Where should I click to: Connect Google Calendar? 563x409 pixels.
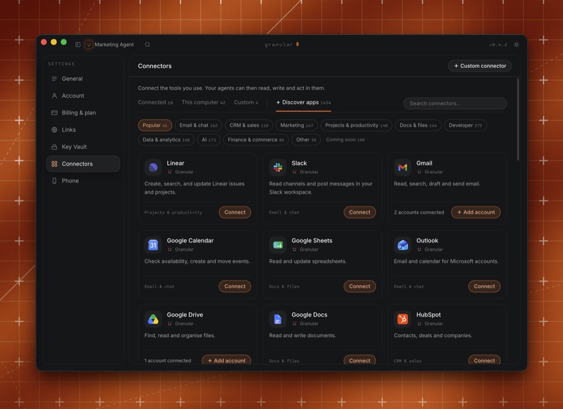point(235,286)
